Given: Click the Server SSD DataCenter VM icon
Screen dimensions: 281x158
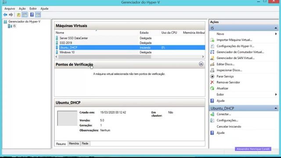Looking at the screenshot, I should coord(57,38).
